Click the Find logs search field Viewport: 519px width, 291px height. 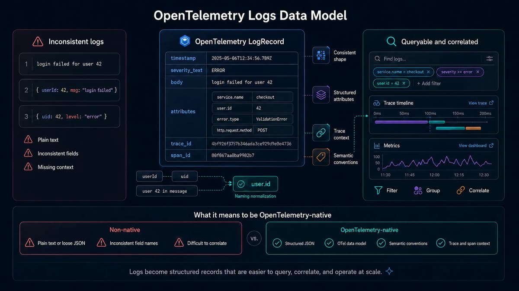434,59
